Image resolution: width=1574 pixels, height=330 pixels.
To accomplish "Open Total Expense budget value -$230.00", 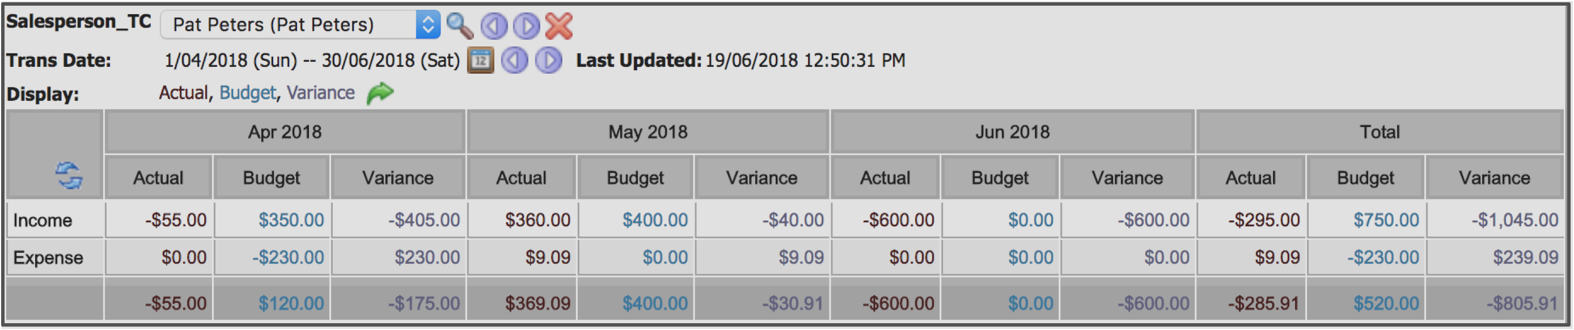I will [1383, 257].
